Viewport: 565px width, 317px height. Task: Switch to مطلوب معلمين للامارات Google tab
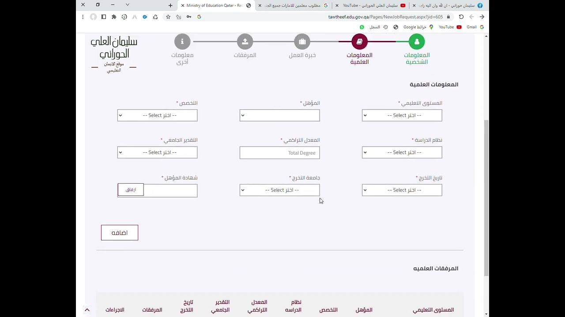click(x=294, y=5)
